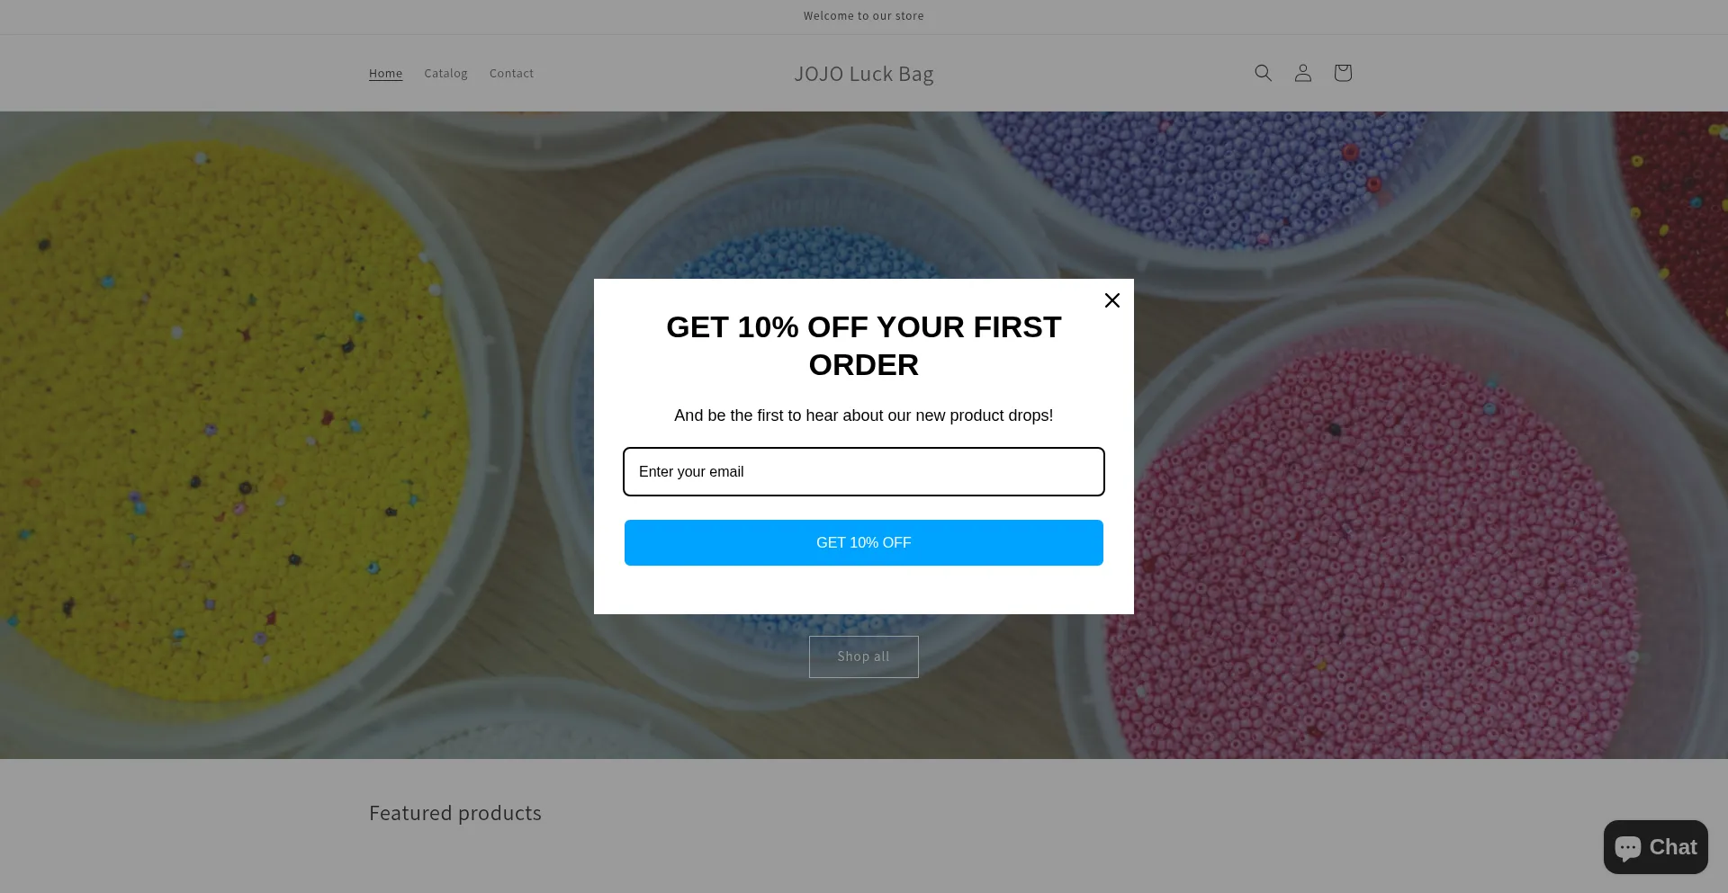1728x893 pixels.
Task: Click the Welcome to our store announcement
Action: click(863, 16)
